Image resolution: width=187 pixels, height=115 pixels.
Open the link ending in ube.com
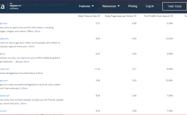[x=4, y=39]
